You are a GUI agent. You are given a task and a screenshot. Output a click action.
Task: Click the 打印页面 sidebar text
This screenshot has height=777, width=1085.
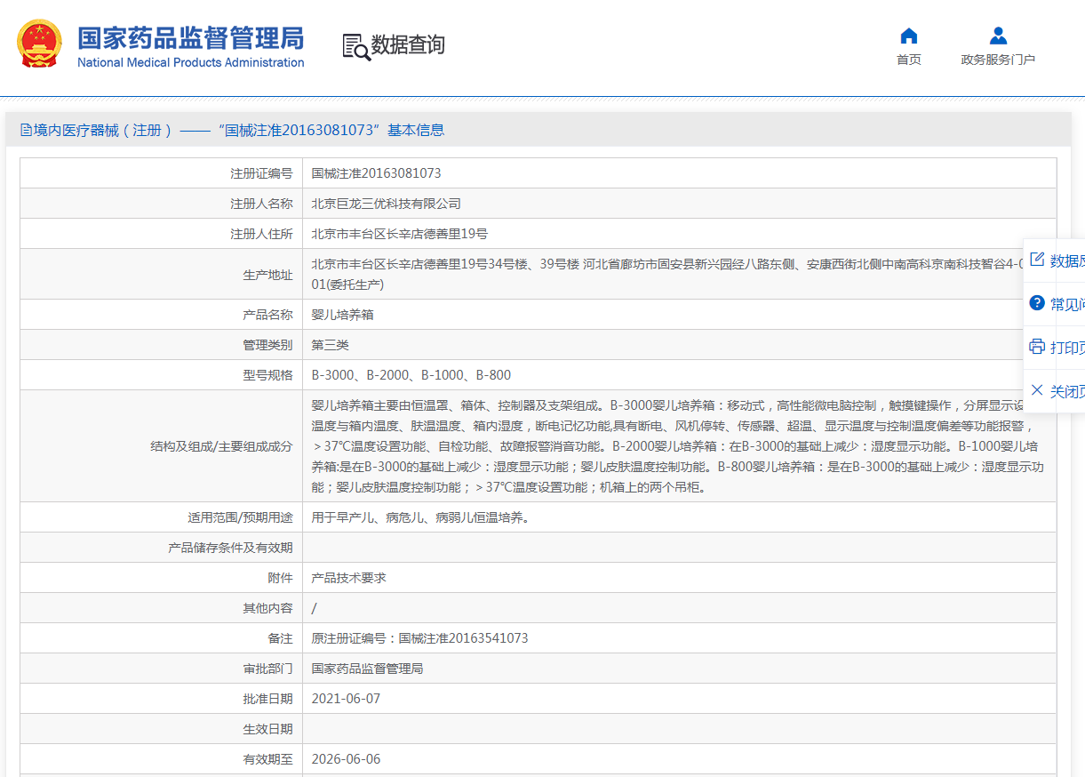pyautogui.click(x=1067, y=348)
